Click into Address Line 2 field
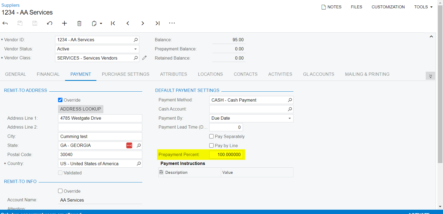 pos(100,127)
